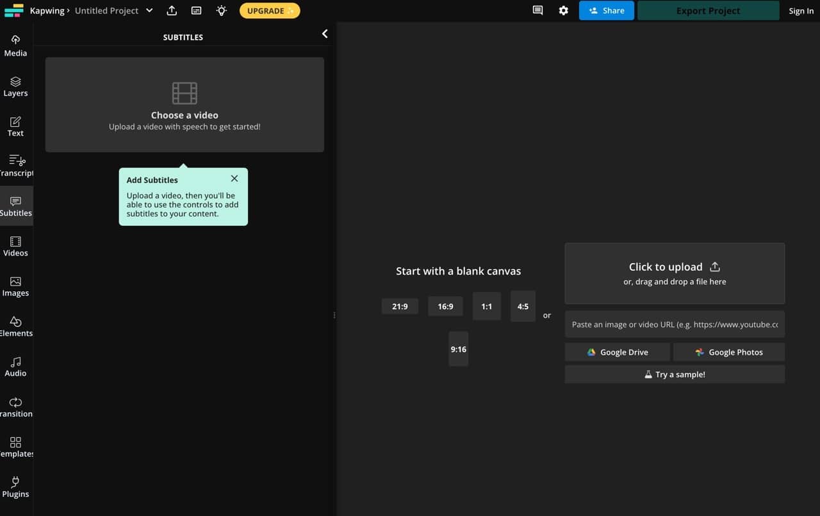Click the Kapwing breadcrumb link
Viewport: 820px width, 516px height.
(x=47, y=10)
